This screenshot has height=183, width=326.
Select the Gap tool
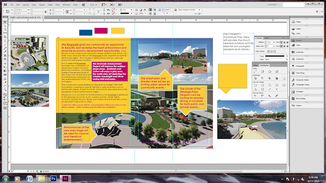pos(5,33)
